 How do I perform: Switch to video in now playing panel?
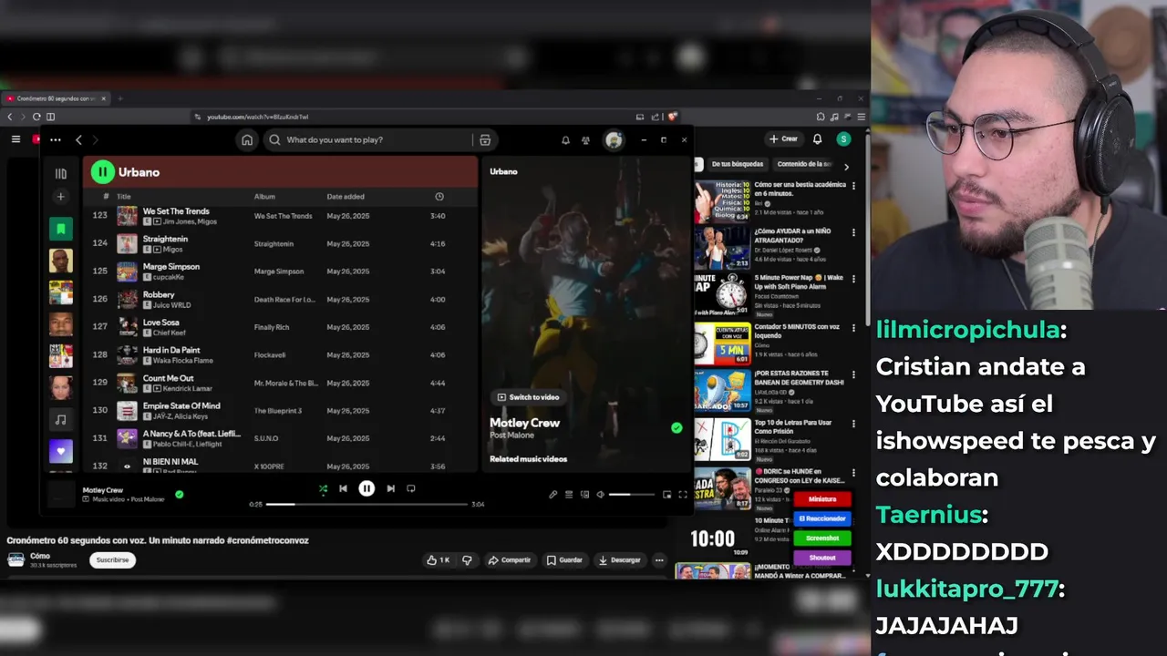pos(528,397)
